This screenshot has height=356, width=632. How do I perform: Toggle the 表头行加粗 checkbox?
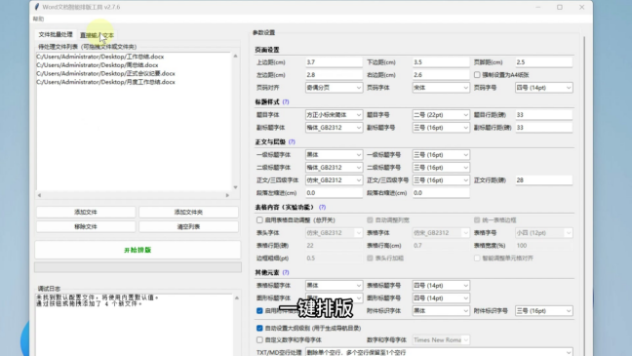click(370, 258)
